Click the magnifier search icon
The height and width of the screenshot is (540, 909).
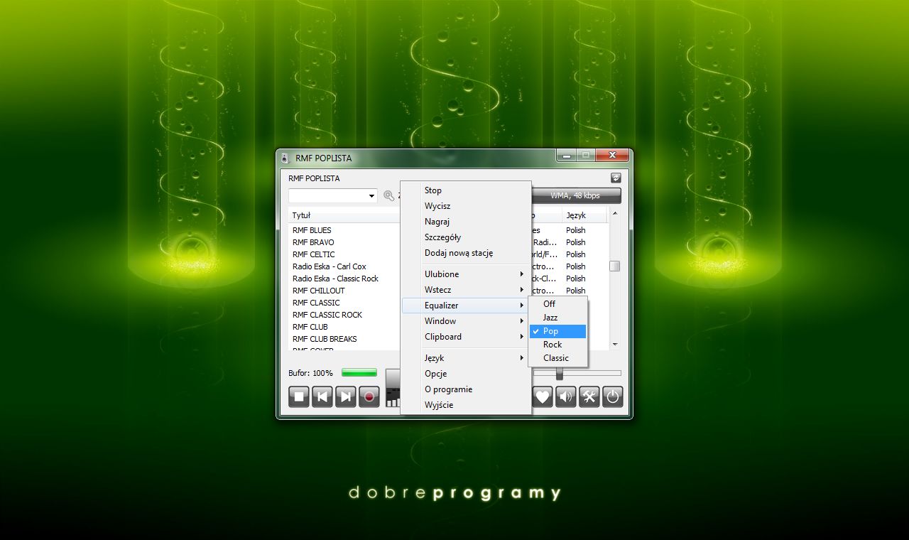pos(389,195)
